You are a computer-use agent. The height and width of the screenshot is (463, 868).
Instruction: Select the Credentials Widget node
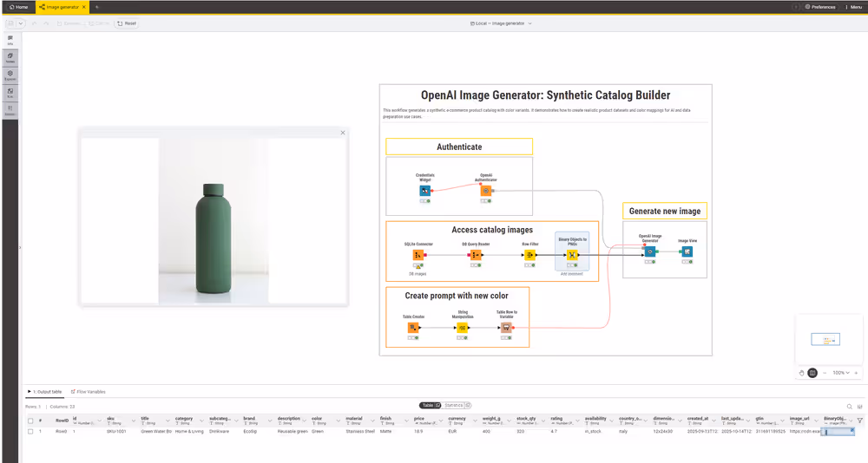(x=424, y=191)
